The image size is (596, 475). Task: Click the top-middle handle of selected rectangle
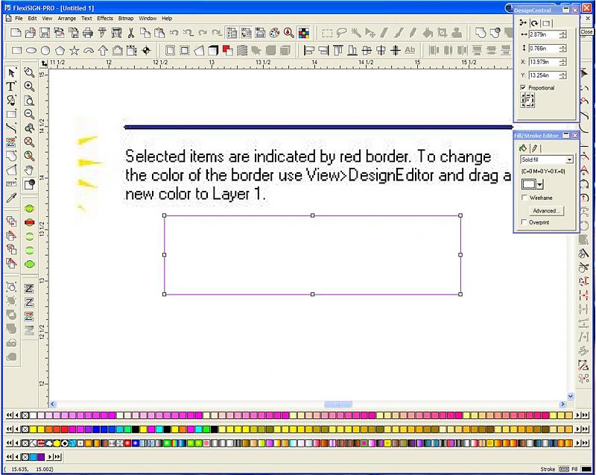tap(312, 216)
